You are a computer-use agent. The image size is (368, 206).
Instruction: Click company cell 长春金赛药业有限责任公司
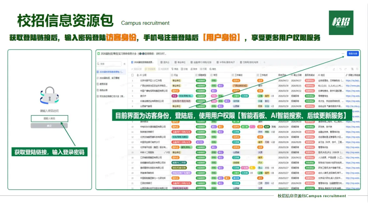point(152,101)
